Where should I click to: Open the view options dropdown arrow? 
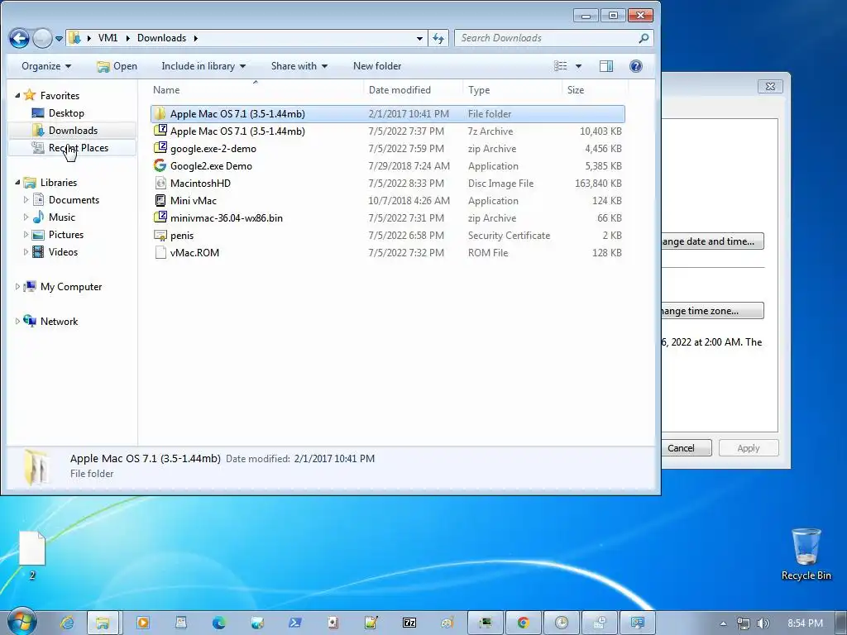point(578,66)
